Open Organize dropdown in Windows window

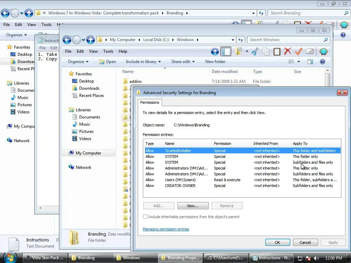tap(78, 62)
